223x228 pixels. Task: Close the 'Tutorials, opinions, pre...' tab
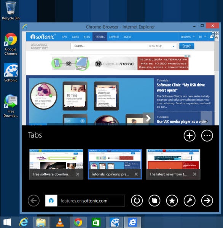136,174
